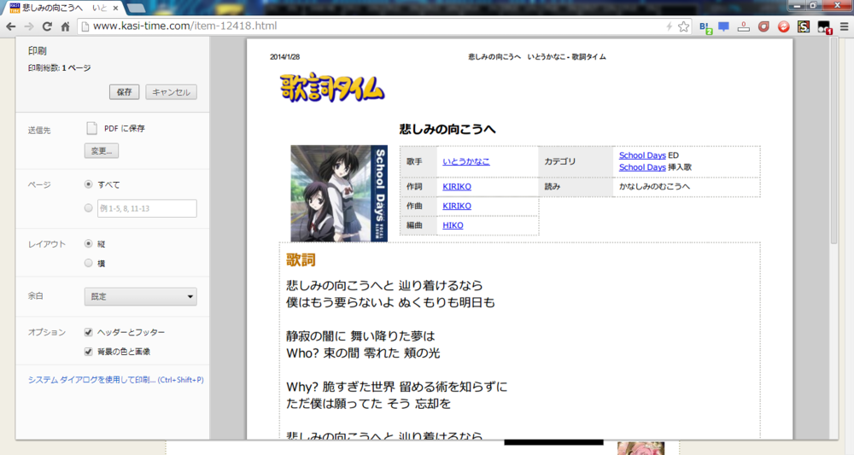Click the page icon beside PDFに保存

click(91, 128)
